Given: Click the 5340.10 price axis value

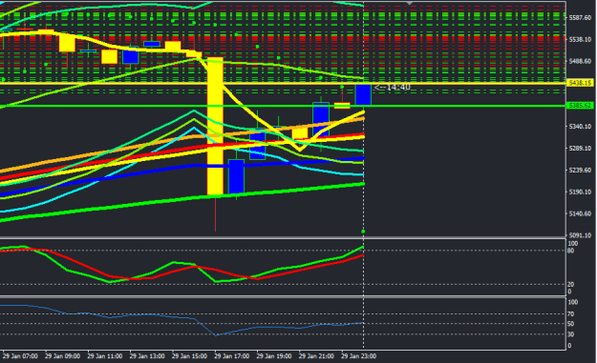Looking at the screenshot, I should tap(580, 127).
